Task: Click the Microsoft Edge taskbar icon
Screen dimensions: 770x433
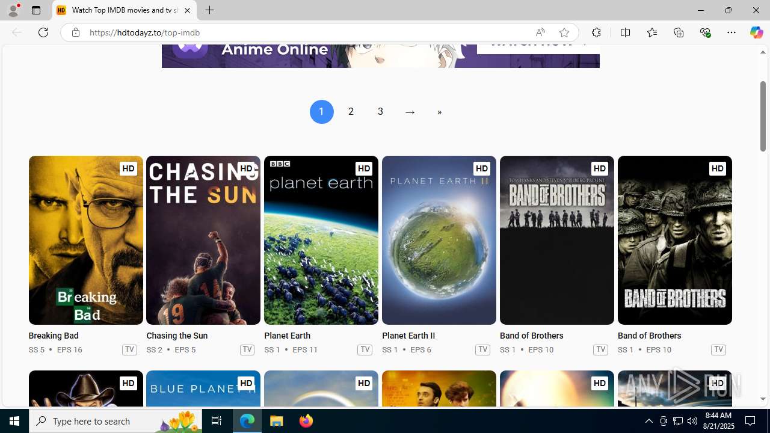Action: (247, 421)
